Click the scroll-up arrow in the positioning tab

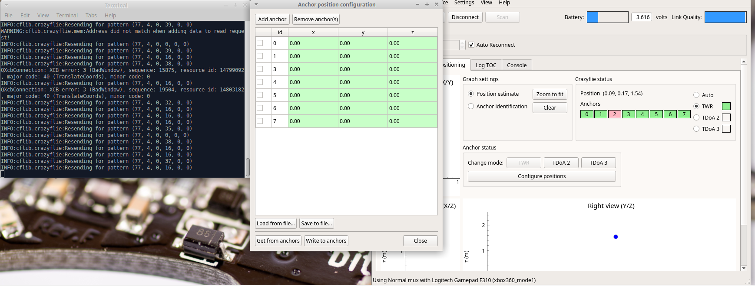pyautogui.click(x=743, y=62)
